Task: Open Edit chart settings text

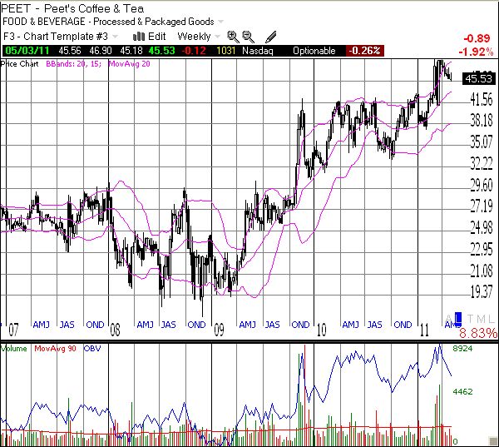Action: (157, 37)
